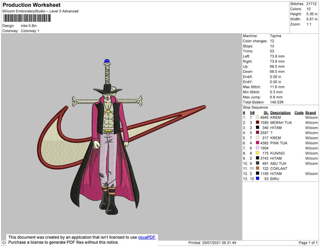Click the 'Color changes:' label
The image size is (320, 247).
click(255, 41)
